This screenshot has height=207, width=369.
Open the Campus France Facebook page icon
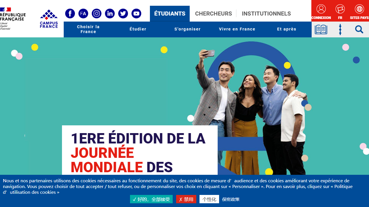pyautogui.click(x=70, y=14)
